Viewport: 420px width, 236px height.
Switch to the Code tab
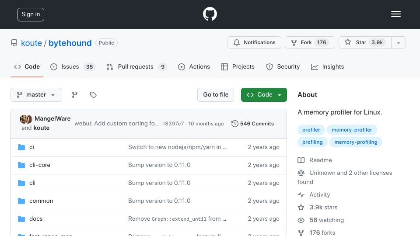(27, 66)
